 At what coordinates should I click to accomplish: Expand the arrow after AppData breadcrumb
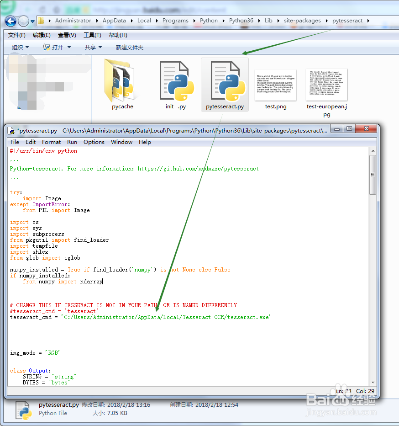pyautogui.click(x=131, y=21)
